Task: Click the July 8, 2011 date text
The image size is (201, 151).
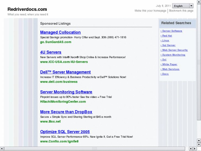Action: (163, 6)
